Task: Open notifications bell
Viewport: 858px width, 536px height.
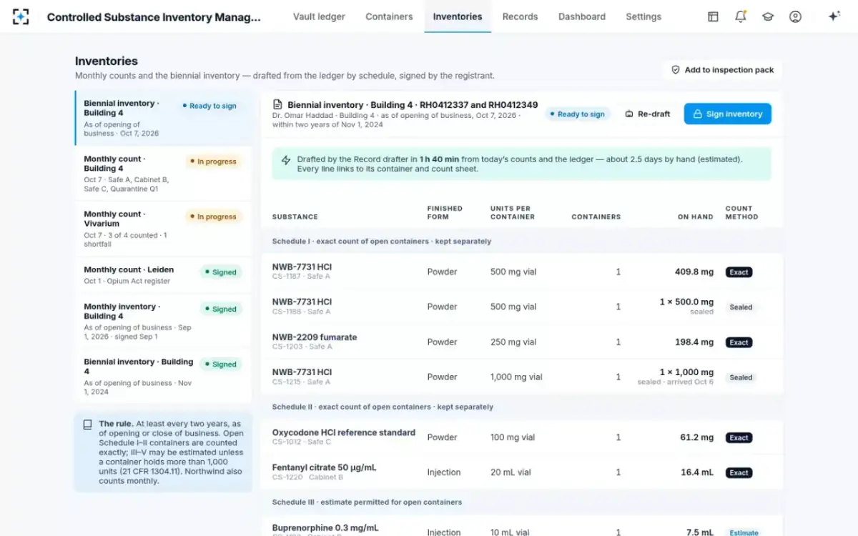Action: click(741, 16)
